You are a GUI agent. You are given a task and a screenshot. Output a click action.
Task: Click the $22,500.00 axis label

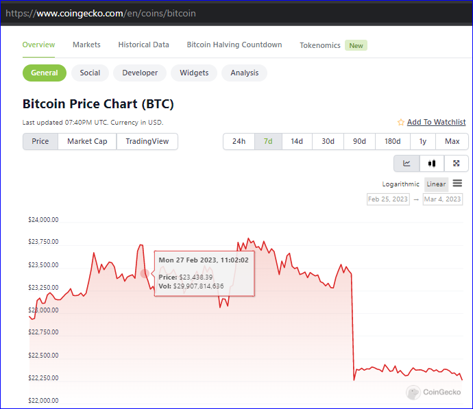(43, 356)
